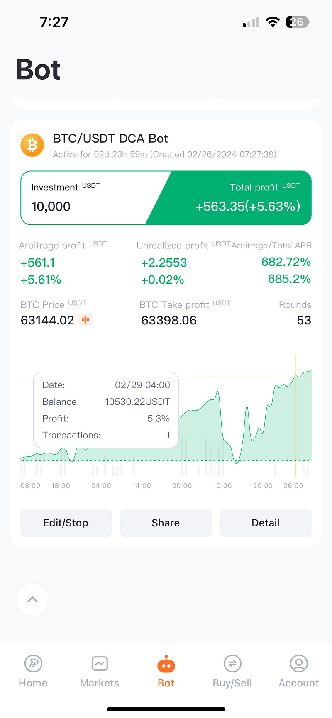This screenshot has width=332, height=718.
Task: Tap Total APR value 685.2%
Action: click(289, 279)
